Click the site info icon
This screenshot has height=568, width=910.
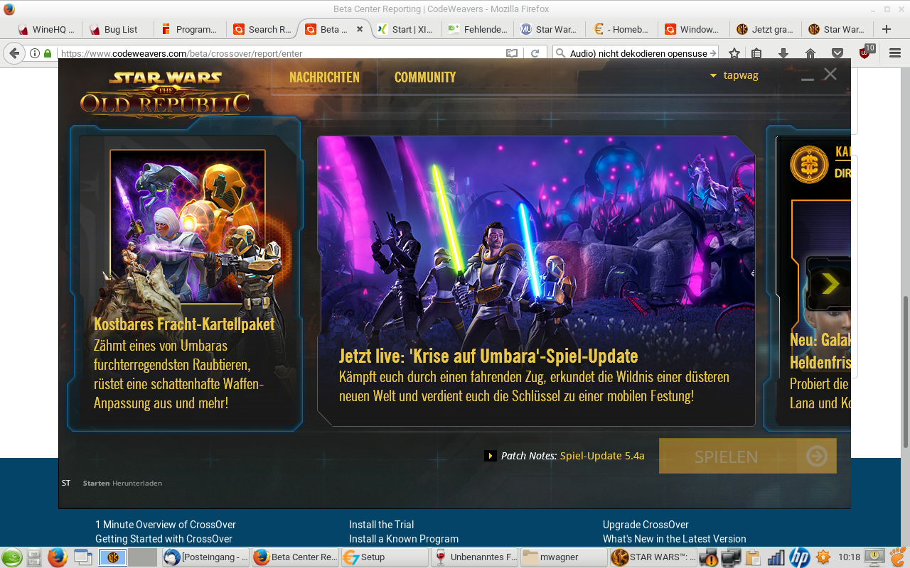pyautogui.click(x=35, y=53)
